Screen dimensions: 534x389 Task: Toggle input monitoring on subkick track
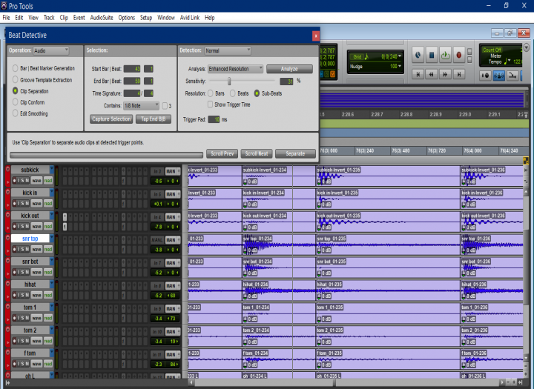(x=18, y=180)
